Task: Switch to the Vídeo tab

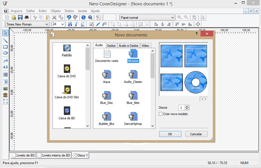Action: click(145, 46)
